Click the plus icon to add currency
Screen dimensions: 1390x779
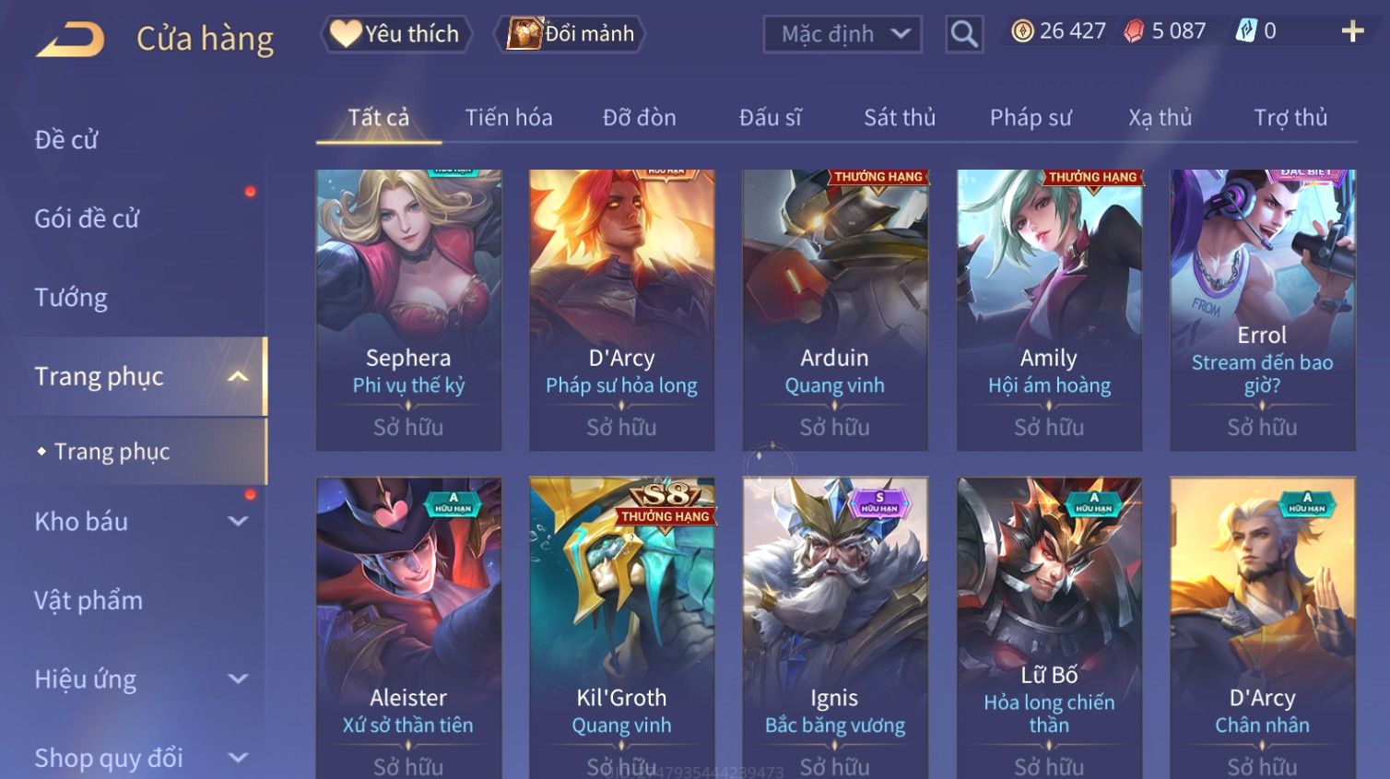[x=1352, y=31]
